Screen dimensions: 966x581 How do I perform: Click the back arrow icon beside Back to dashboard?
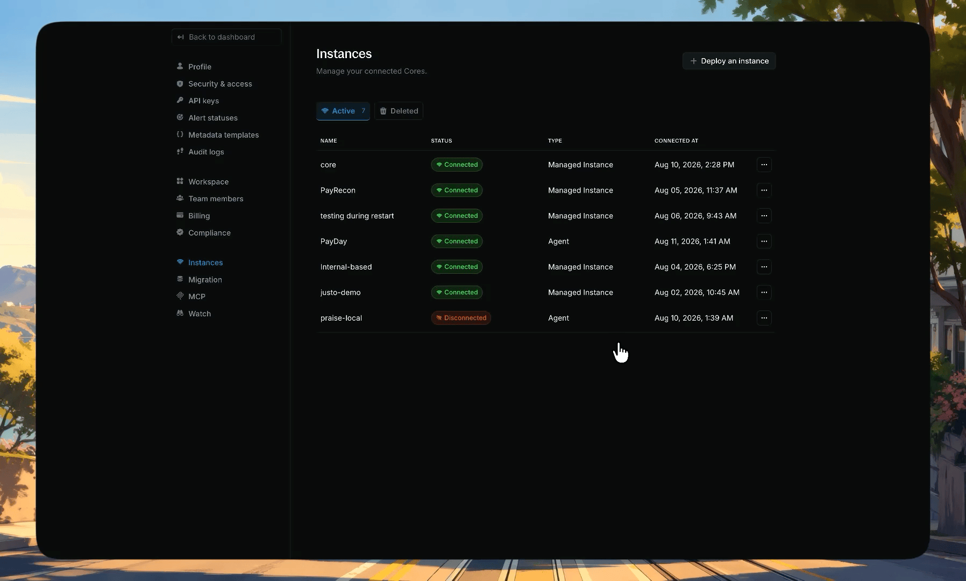tap(181, 37)
